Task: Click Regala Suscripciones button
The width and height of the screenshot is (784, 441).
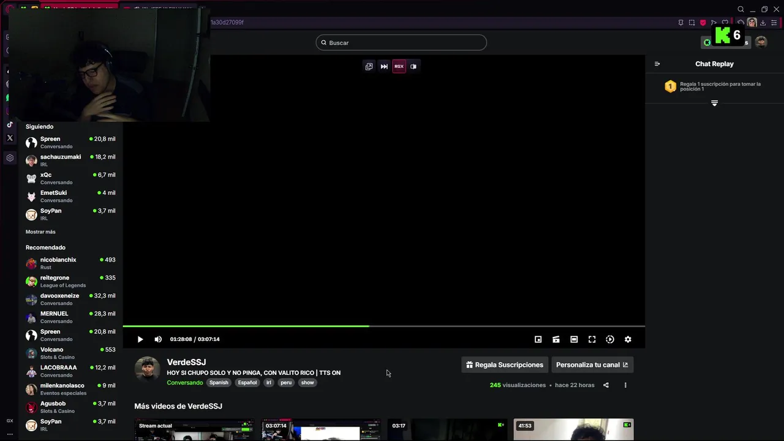Action: (x=505, y=364)
